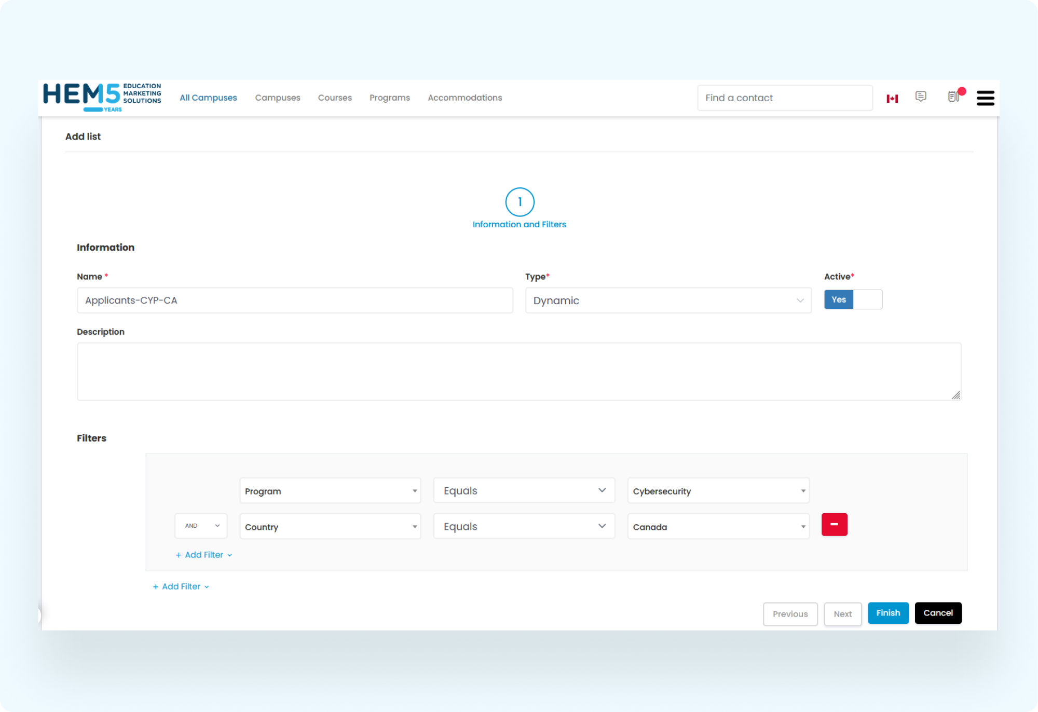Change the Equals operator for Program filter
Screen dimensions: 1038x712
(x=523, y=490)
